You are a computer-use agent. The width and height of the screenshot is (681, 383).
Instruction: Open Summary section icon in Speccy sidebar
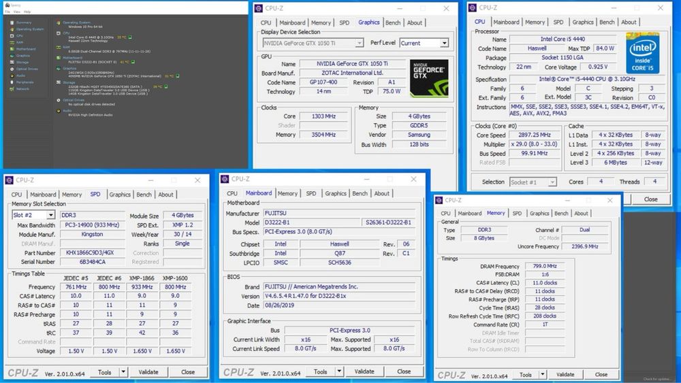click(x=12, y=22)
